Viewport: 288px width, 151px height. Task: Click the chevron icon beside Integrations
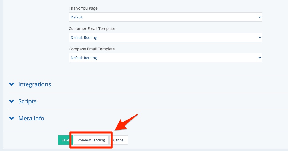pos(12,84)
